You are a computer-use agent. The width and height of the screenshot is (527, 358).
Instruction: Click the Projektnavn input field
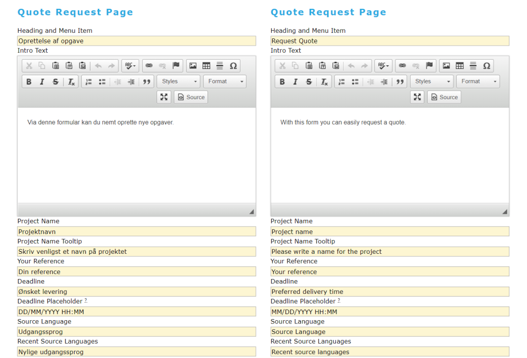coord(136,231)
